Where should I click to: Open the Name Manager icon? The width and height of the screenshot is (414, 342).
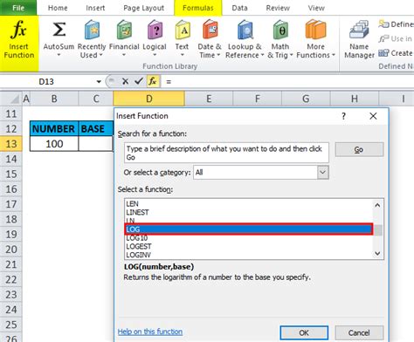coord(359,30)
